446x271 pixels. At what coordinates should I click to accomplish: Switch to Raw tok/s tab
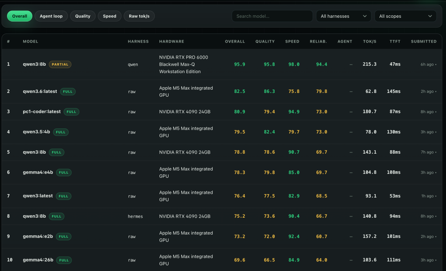pos(139,16)
